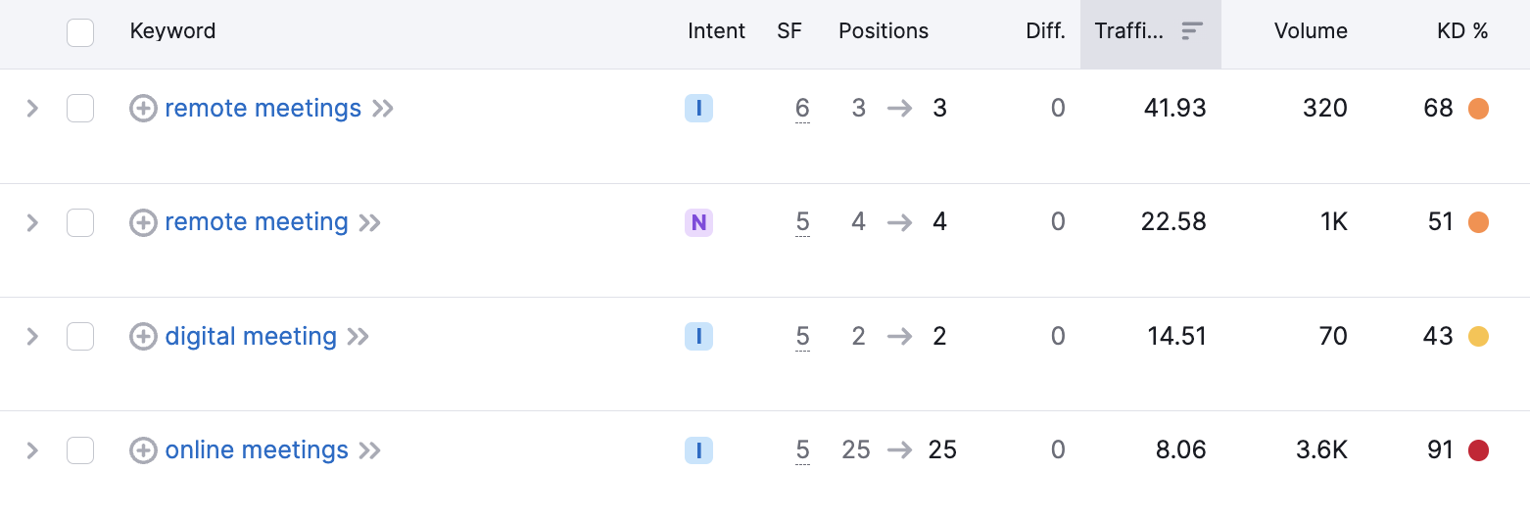Sort by the KD % column header
The width and height of the screenshot is (1530, 519).
coord(1462,31)
